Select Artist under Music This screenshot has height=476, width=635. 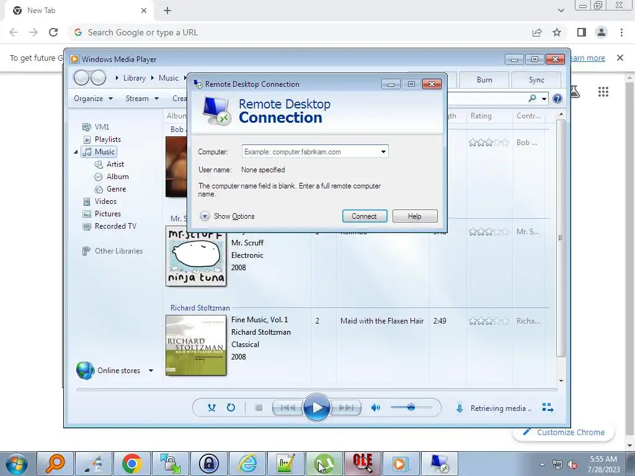pos(109,164)
